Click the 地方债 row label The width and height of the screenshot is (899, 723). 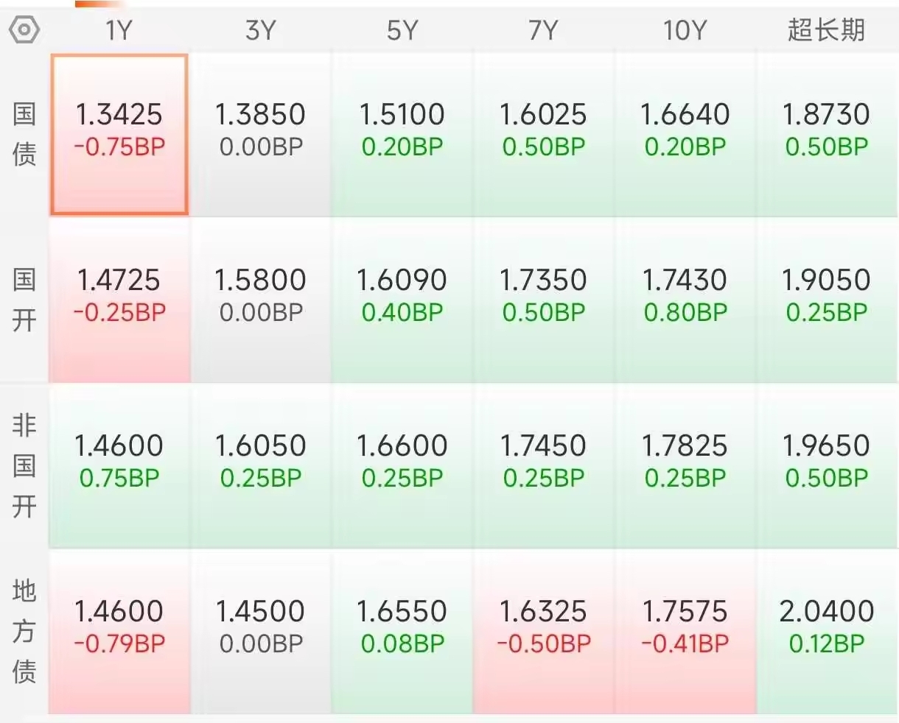(x=24, y=631)
